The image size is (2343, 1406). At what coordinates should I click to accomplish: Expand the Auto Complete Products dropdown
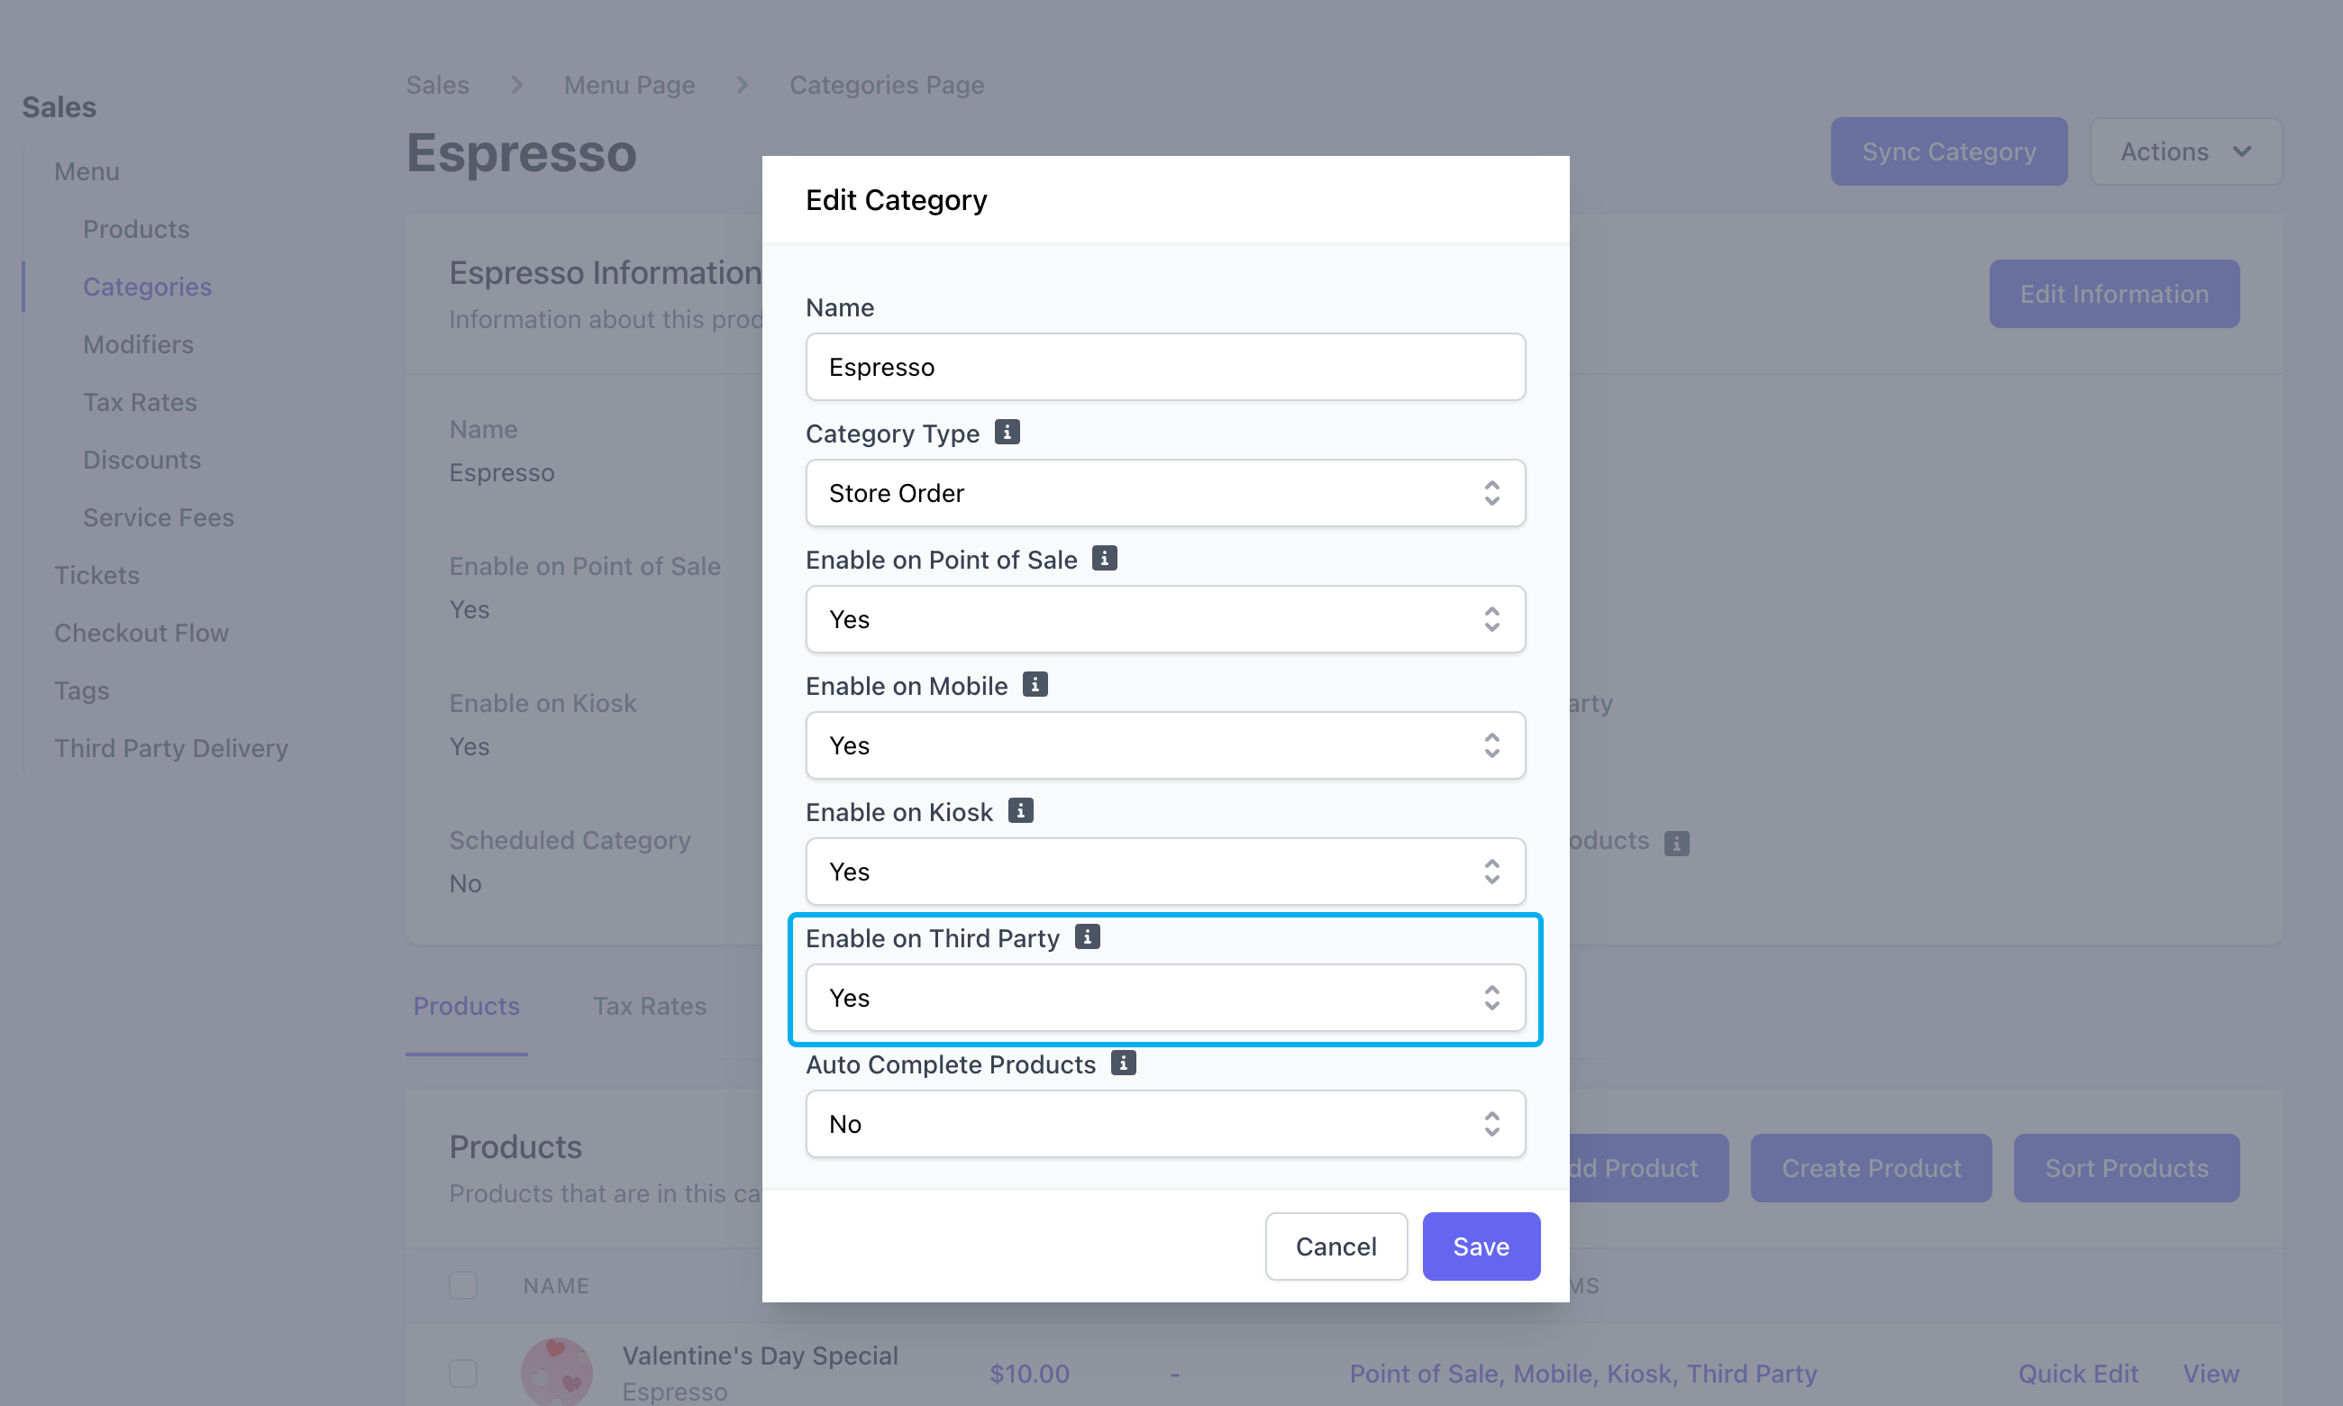pyautogui.click(x=1165, y=1124)
